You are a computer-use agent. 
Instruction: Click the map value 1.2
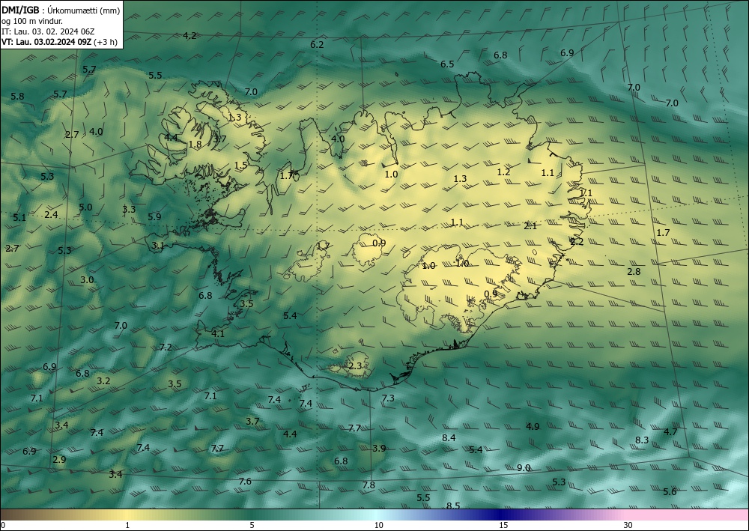coord(503,172)
